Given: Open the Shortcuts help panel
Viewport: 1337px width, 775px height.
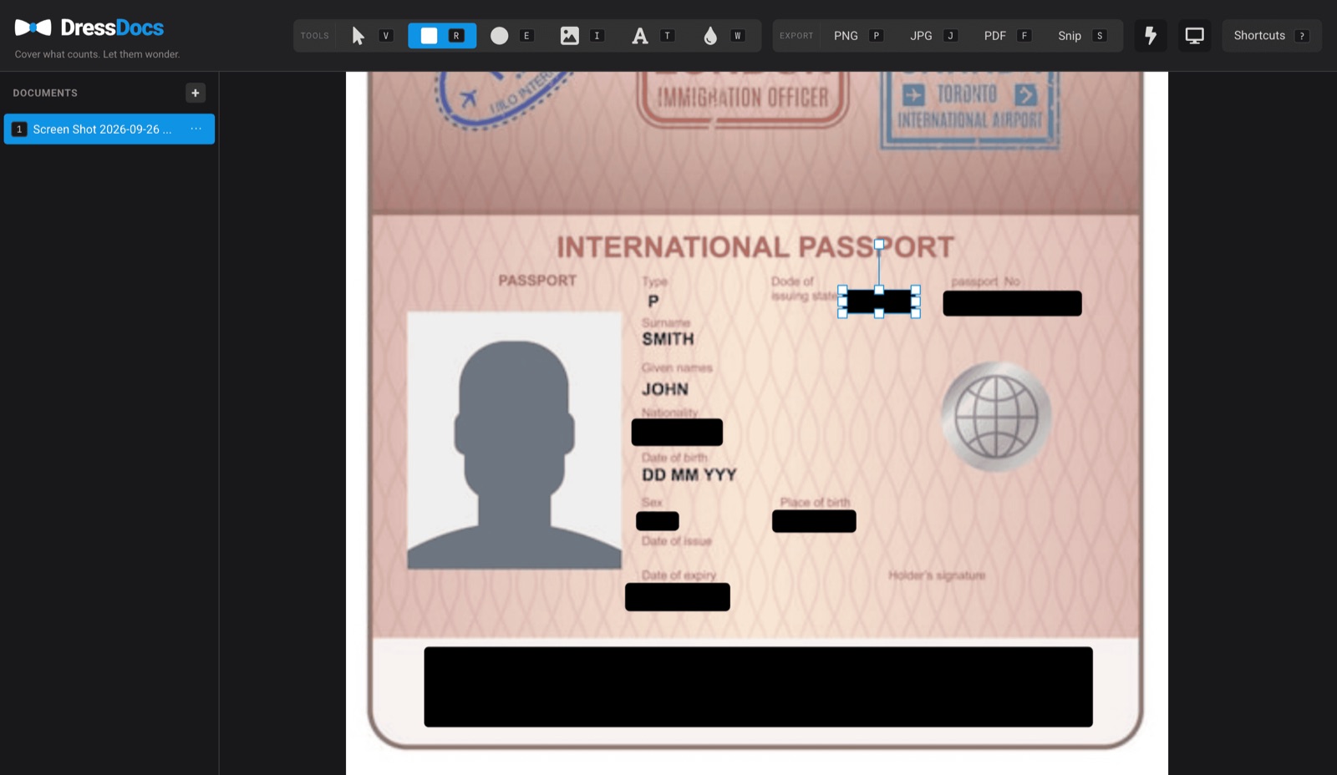Looking at the screenshot, I should pos(1271,36).
